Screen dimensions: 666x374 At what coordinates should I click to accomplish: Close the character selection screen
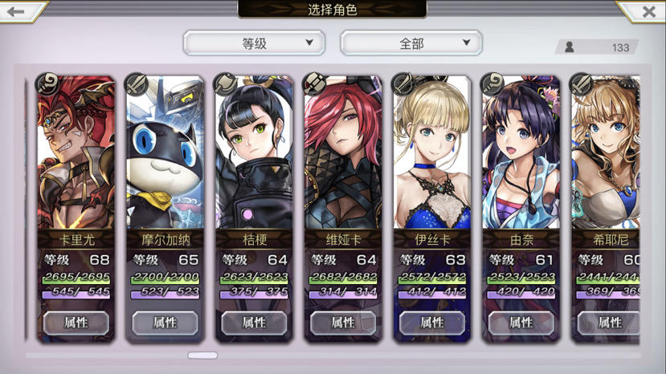point(648,11)
